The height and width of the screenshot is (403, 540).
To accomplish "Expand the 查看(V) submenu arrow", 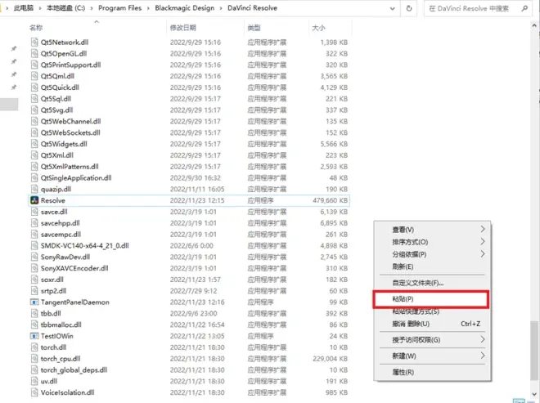I will 483,229.
